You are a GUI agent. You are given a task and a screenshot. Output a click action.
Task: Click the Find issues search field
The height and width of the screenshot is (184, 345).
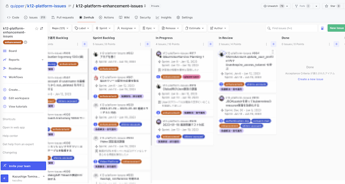pos(291,28)
